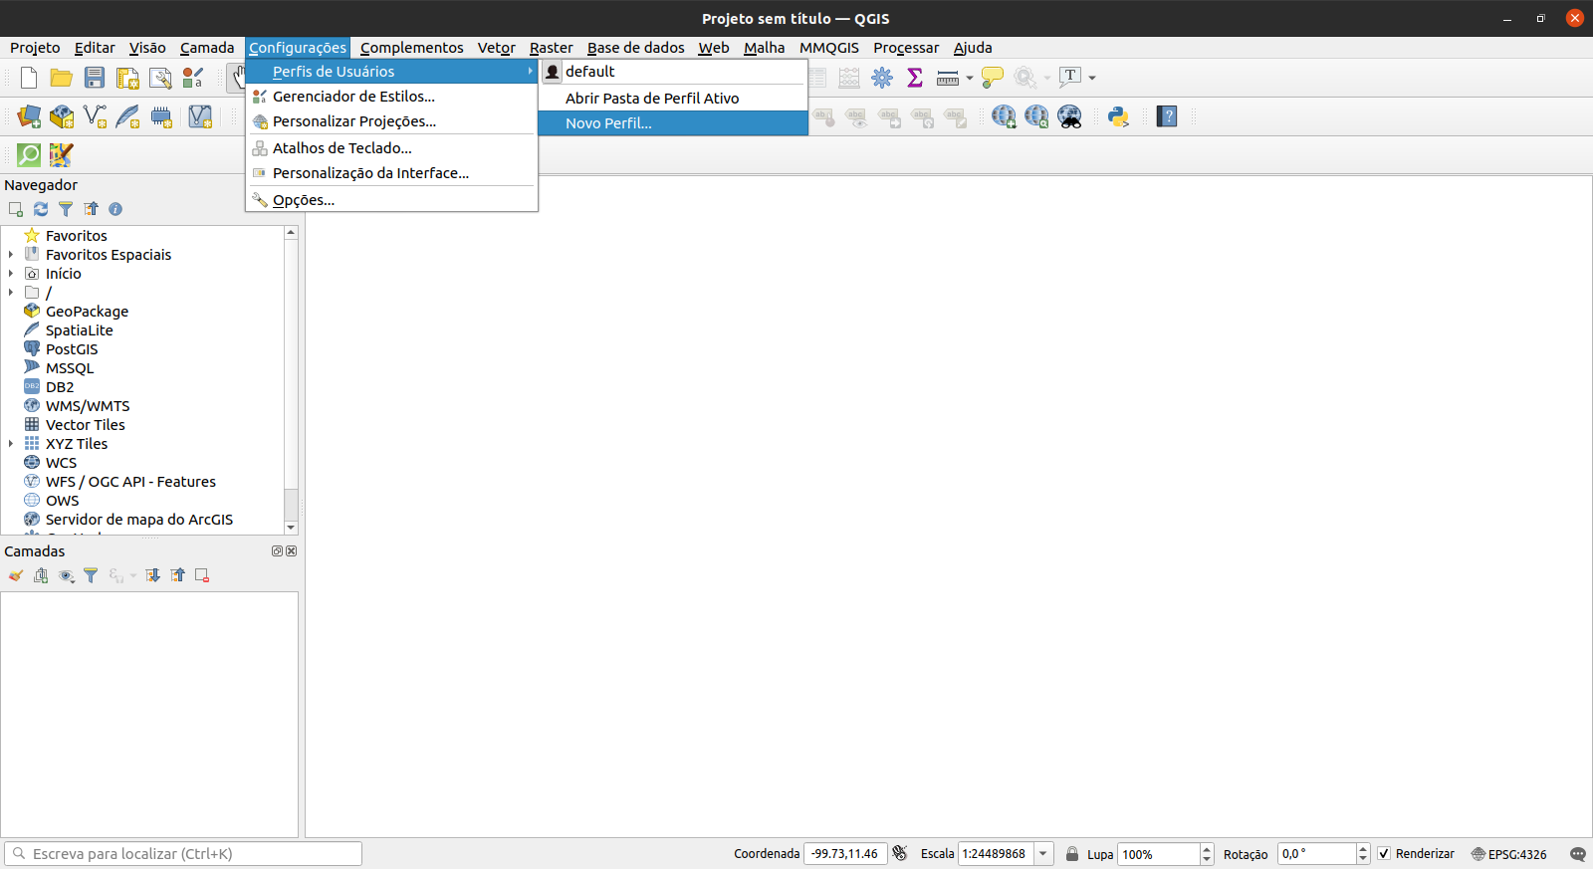Image resolution: width=1593 pixels, height=869 pixels.
Task: Create a new SpatiaLite layer
Action: (x=127, y=116)
